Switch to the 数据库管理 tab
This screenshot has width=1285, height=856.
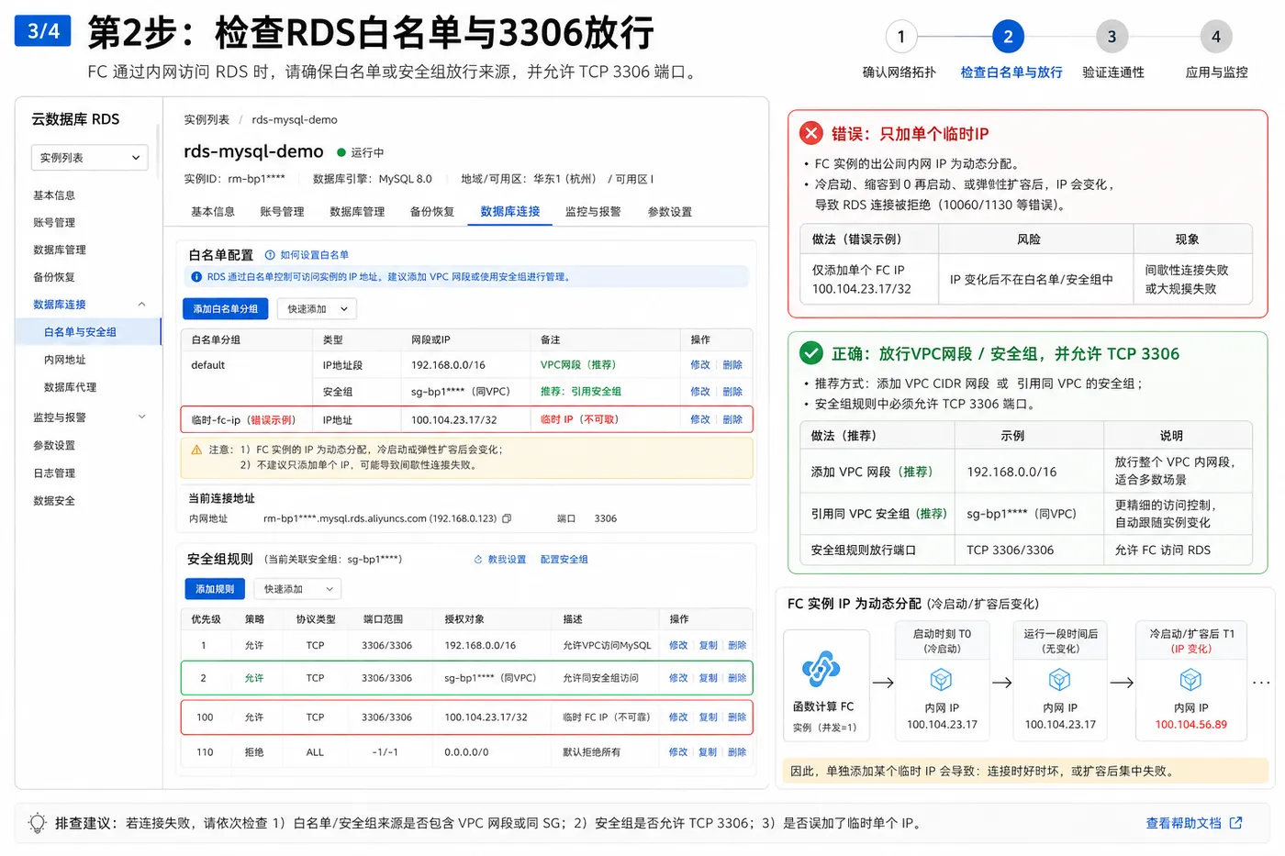click(x=357, y=212)
